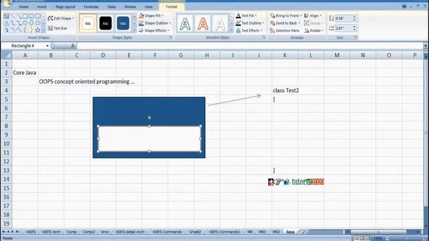The height and width of the screenshot is (241, 429).
Task: Switch to Page Break Preview in status bar
Action: [x=368, y=238]
